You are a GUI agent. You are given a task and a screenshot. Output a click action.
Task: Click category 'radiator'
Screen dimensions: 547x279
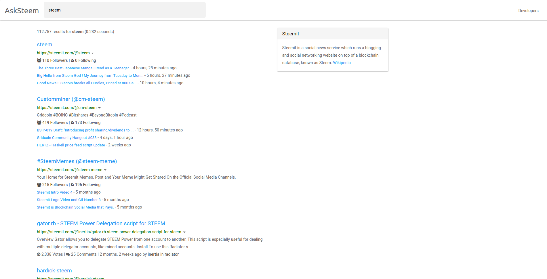171,254
